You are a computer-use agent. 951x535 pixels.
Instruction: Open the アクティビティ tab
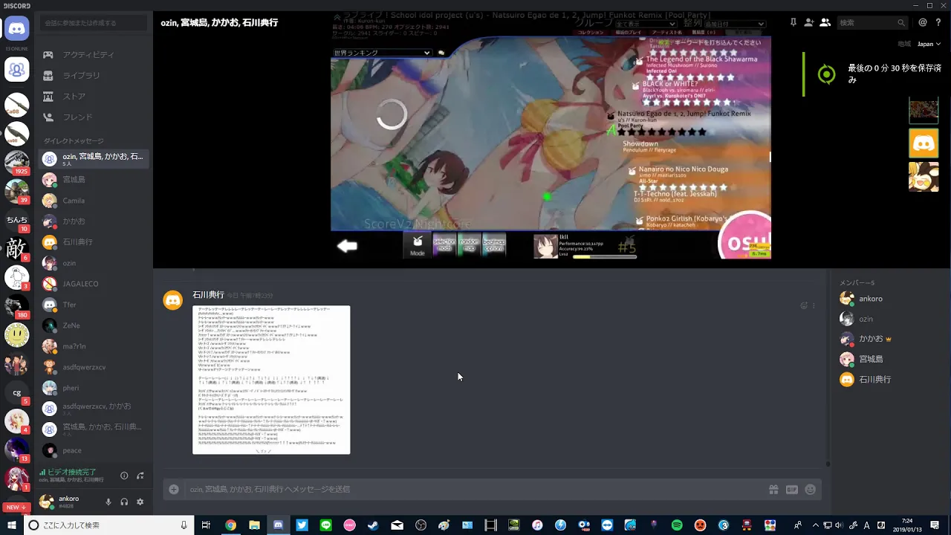(x=94, y=54)
